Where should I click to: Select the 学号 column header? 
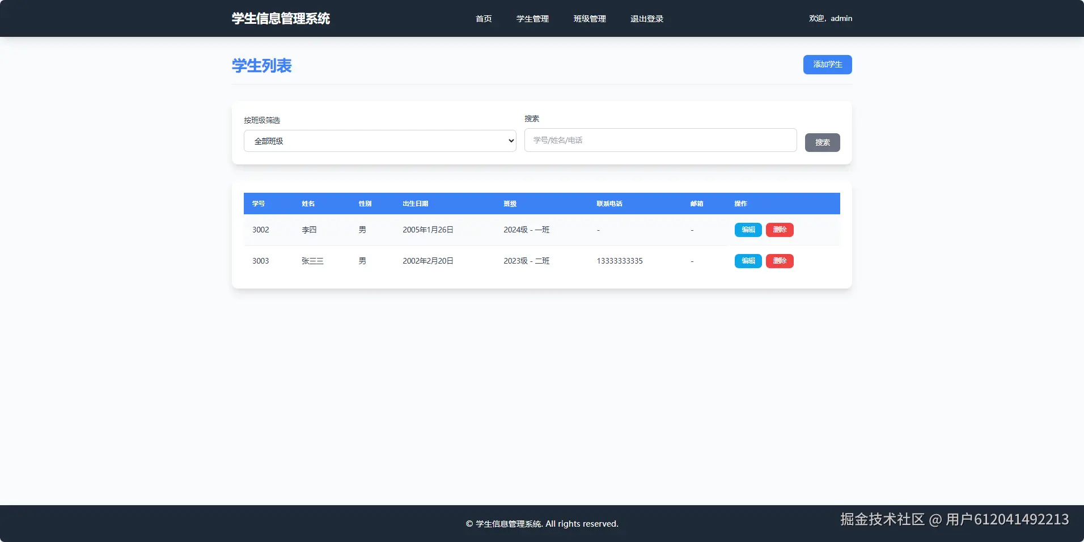(258, 204)
